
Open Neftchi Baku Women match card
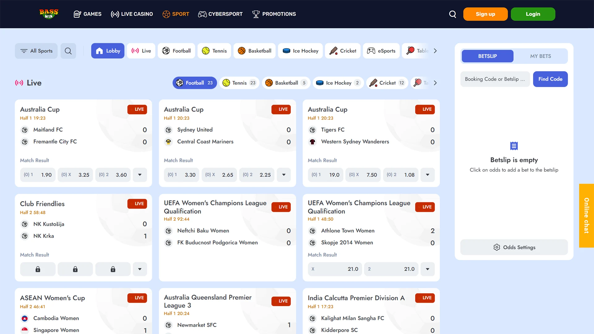pyautogui.click(x=227, y=238)
